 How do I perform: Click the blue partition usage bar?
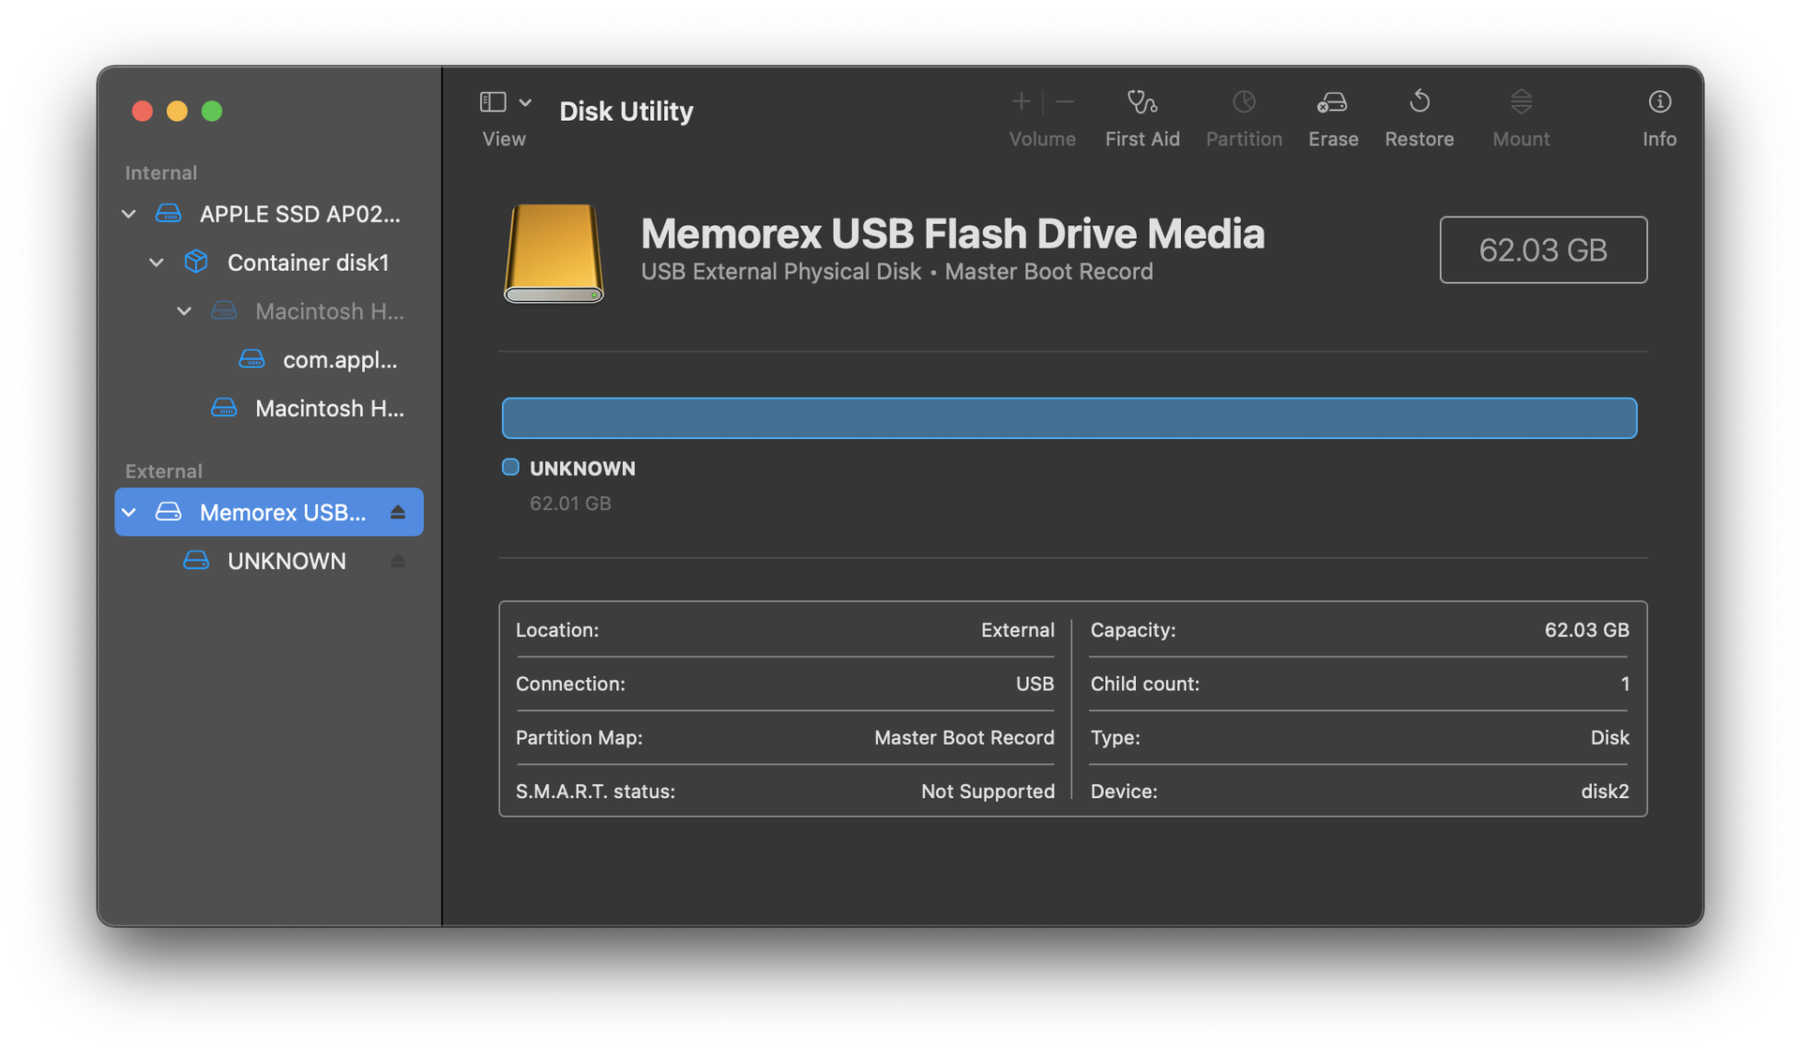[1069, 418]
